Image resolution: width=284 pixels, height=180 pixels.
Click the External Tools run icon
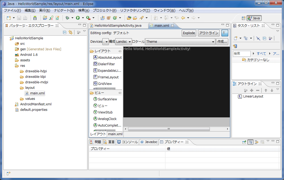88,18
